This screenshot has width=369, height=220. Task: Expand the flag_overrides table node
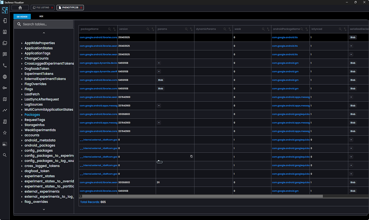[x=22, y=202]
